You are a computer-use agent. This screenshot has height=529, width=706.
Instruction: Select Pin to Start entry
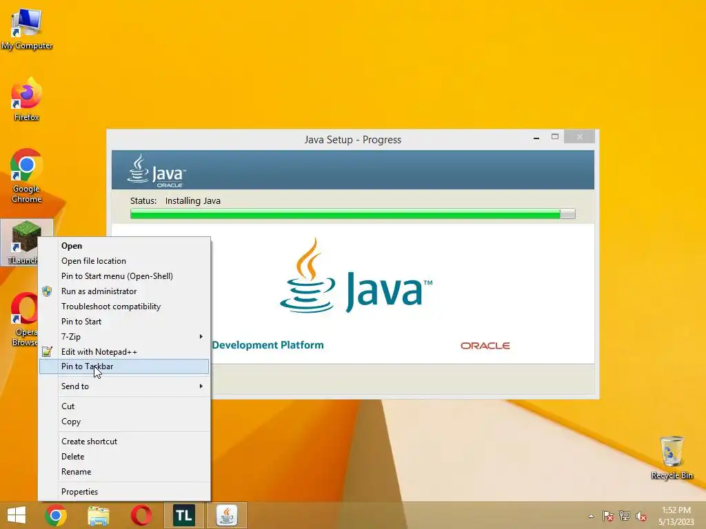click(x=124, y=322)
